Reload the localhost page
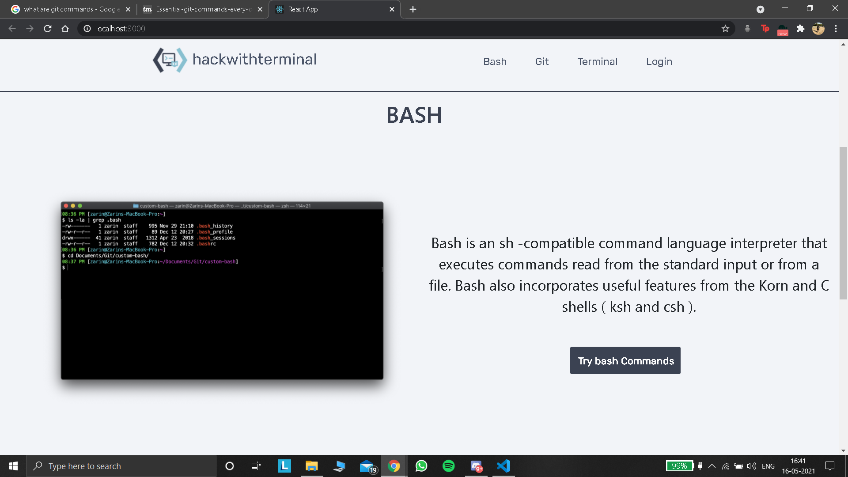The width and height of the screenshot is (848, 477). pyautogui.click(x=48, y=29)
